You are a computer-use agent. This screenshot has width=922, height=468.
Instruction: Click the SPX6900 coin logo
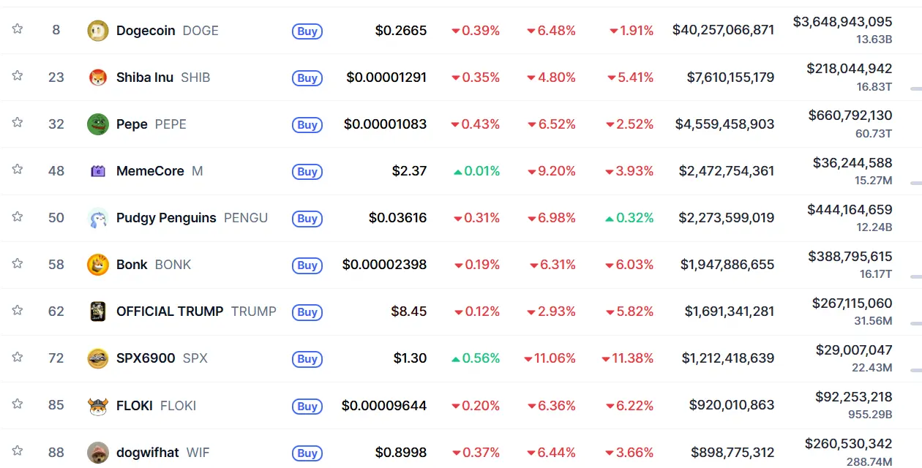(97, 358)
